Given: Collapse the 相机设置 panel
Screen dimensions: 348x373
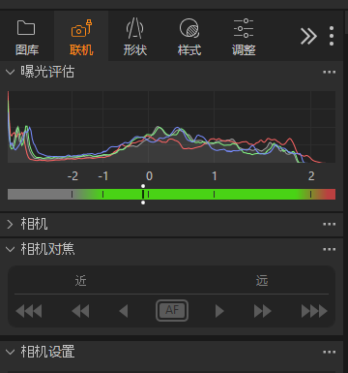Looking at the screenshot, I should tap(11, 352).
